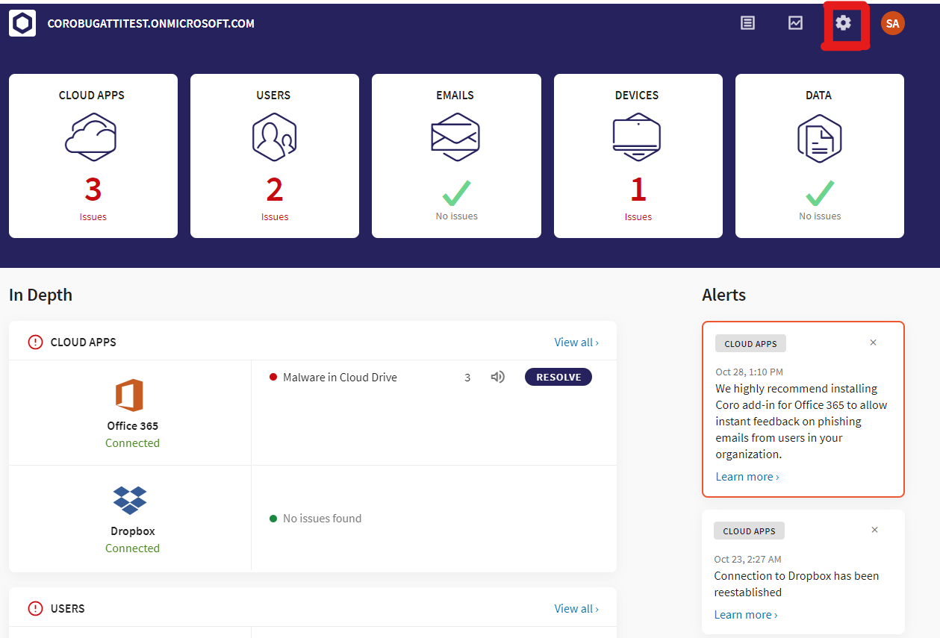Screen dimensions: 940x638
Task: Open the activity log list icon
Action: coord(747,22)
